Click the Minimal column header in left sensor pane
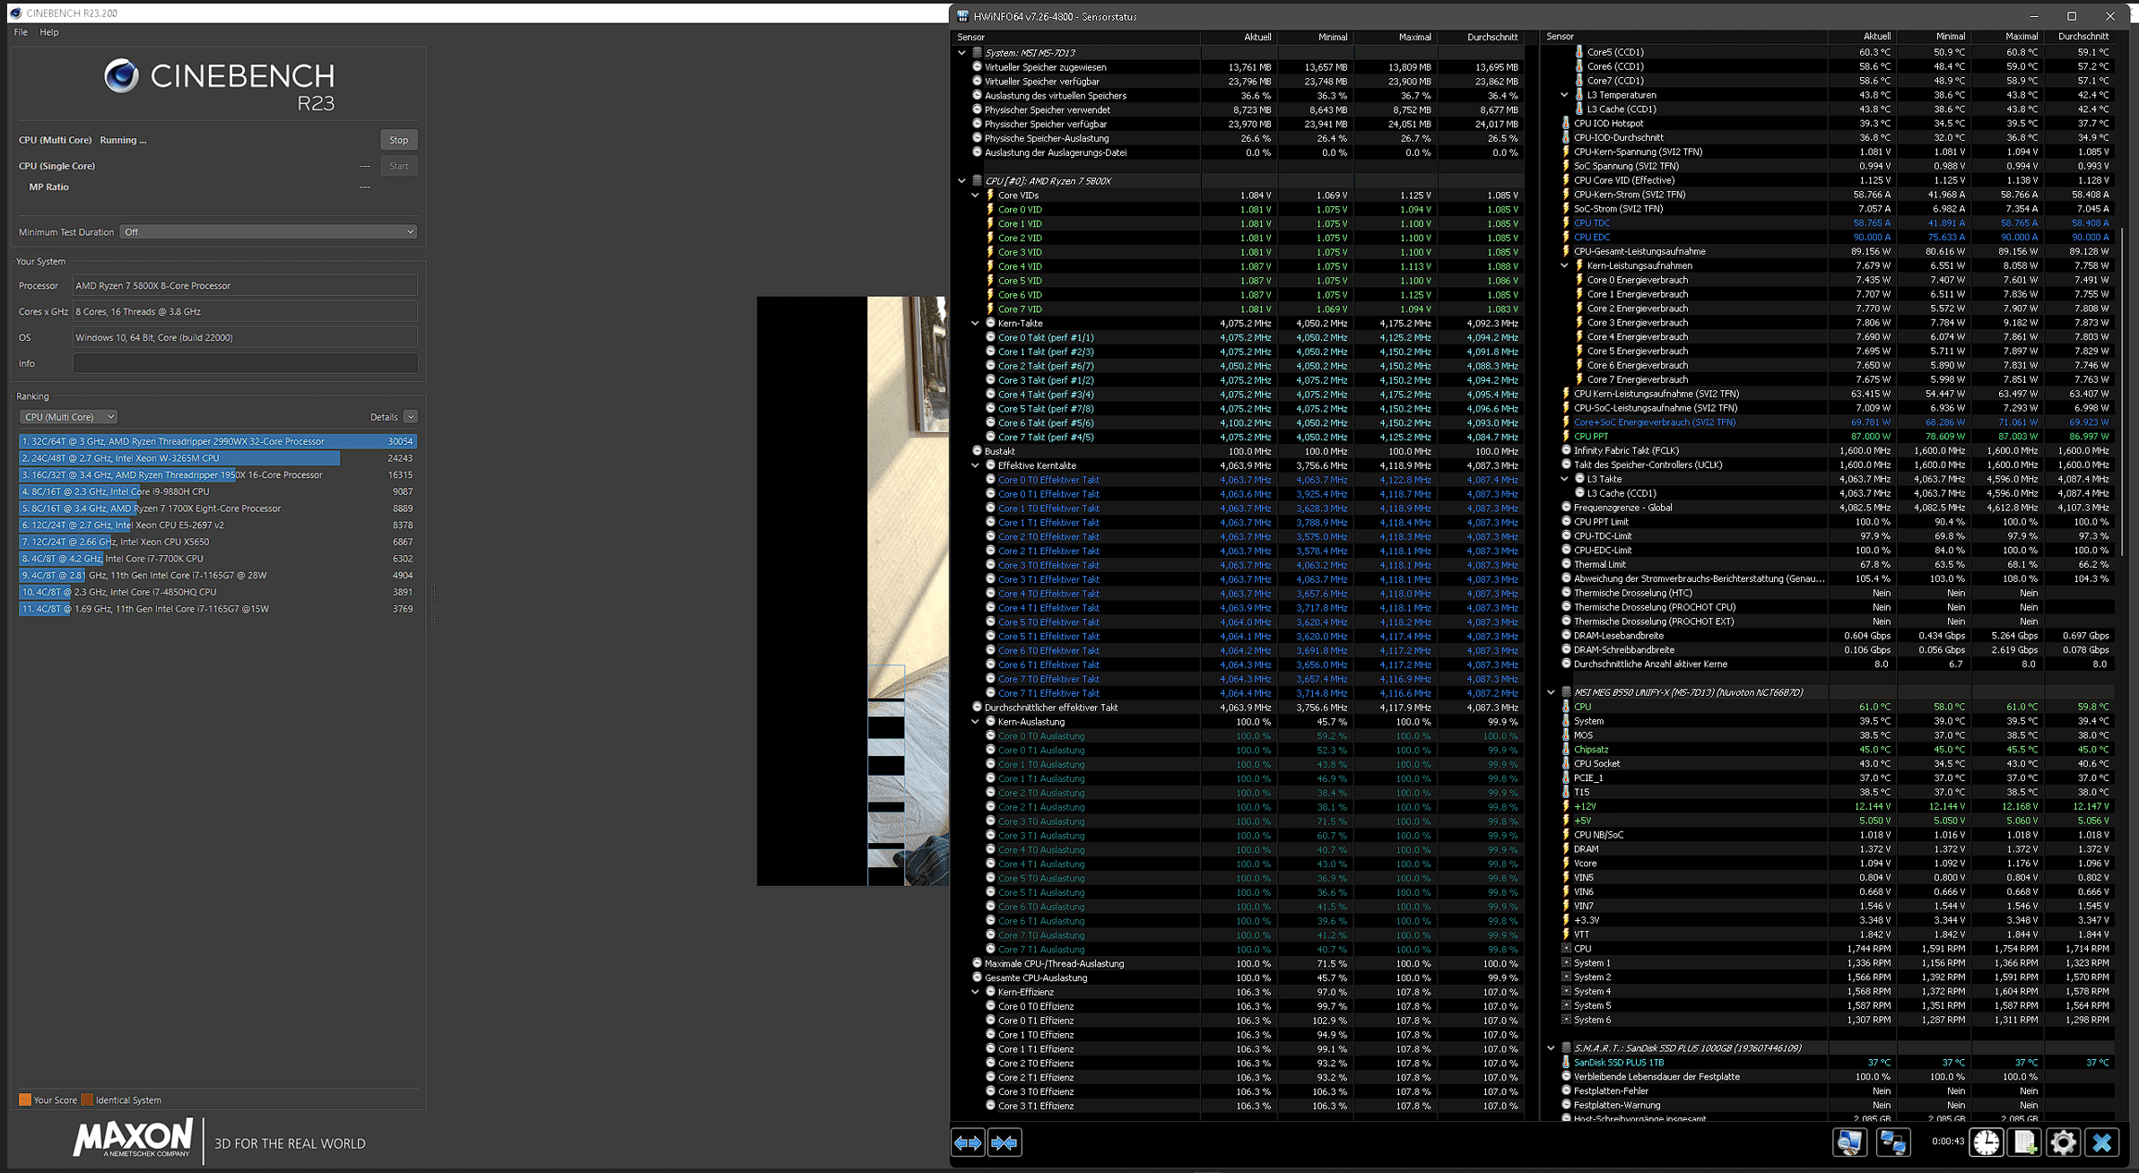This screenshot has height=1173, width=2139. [x=1333, y=37]
